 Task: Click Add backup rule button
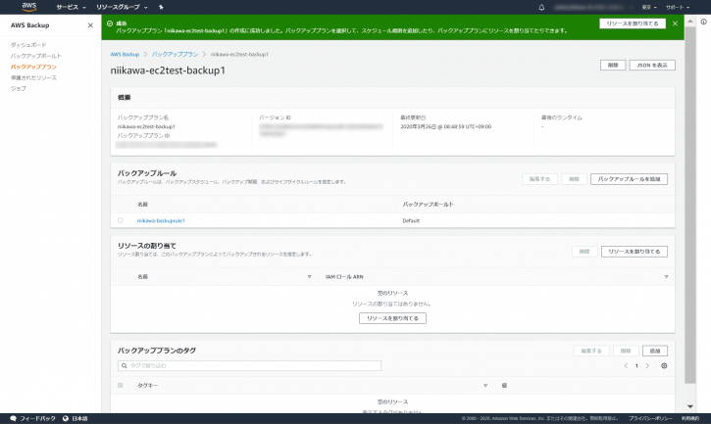(x=629, y=179)
